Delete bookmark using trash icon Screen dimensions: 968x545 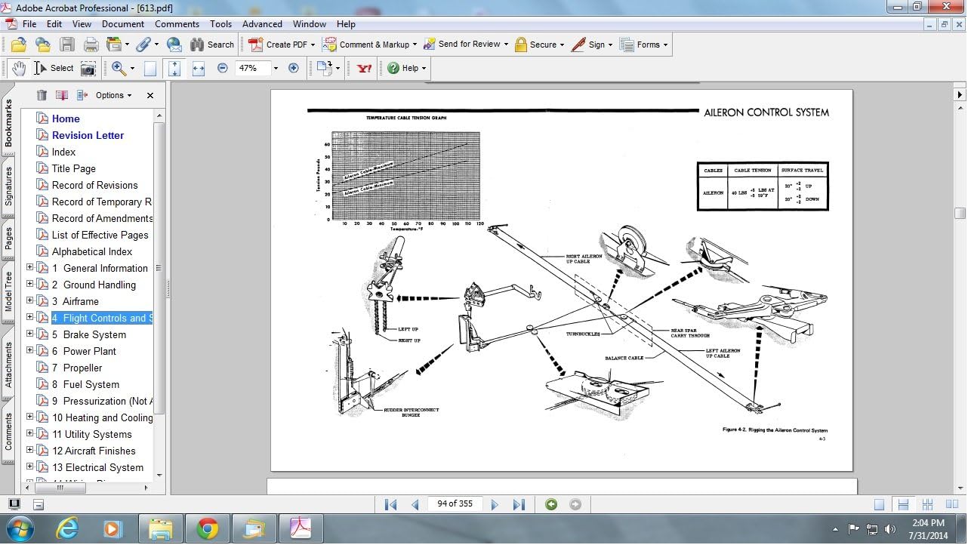tap(42, 95)
